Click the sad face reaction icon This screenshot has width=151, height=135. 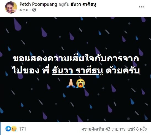click(x=14, y=129)
